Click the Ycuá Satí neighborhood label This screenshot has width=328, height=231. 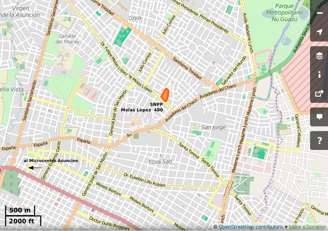click(160, 162)
